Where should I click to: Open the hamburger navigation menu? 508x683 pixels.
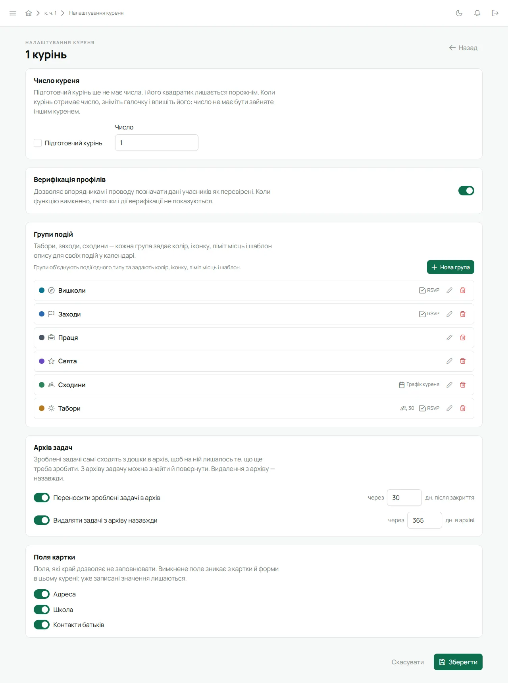(13, 13)
